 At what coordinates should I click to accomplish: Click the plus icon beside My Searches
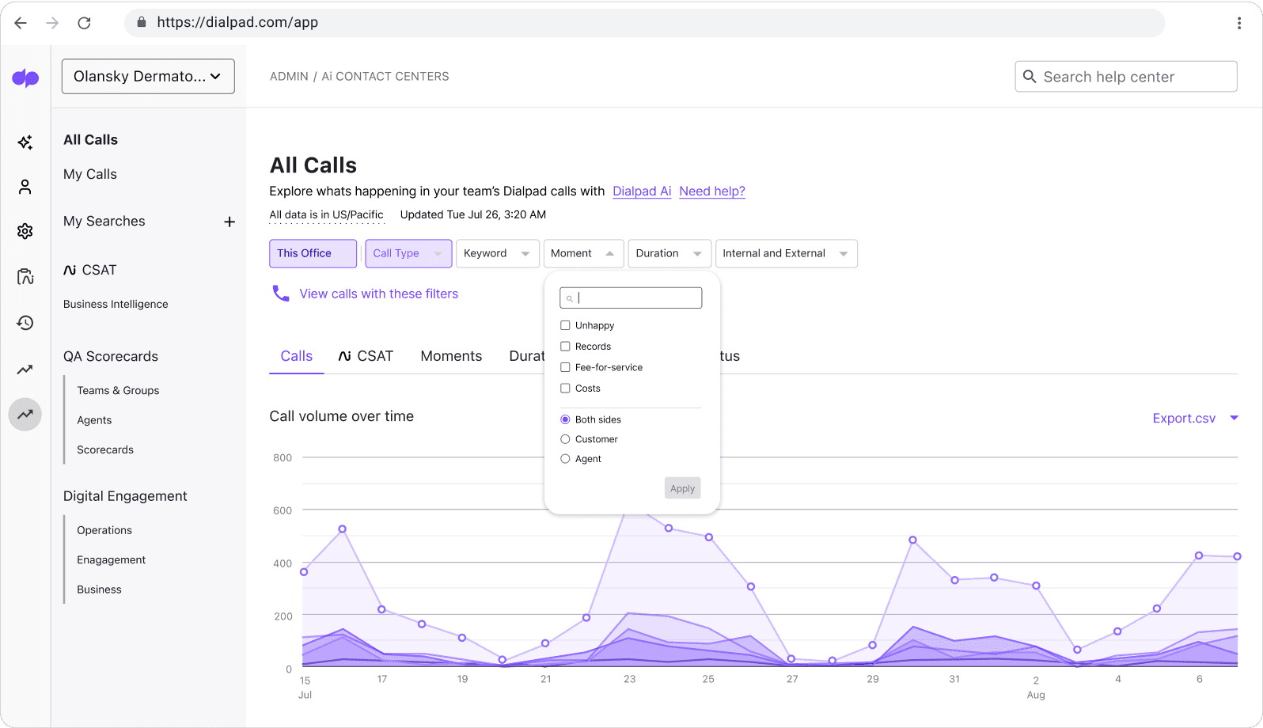[x=229, y=222]
